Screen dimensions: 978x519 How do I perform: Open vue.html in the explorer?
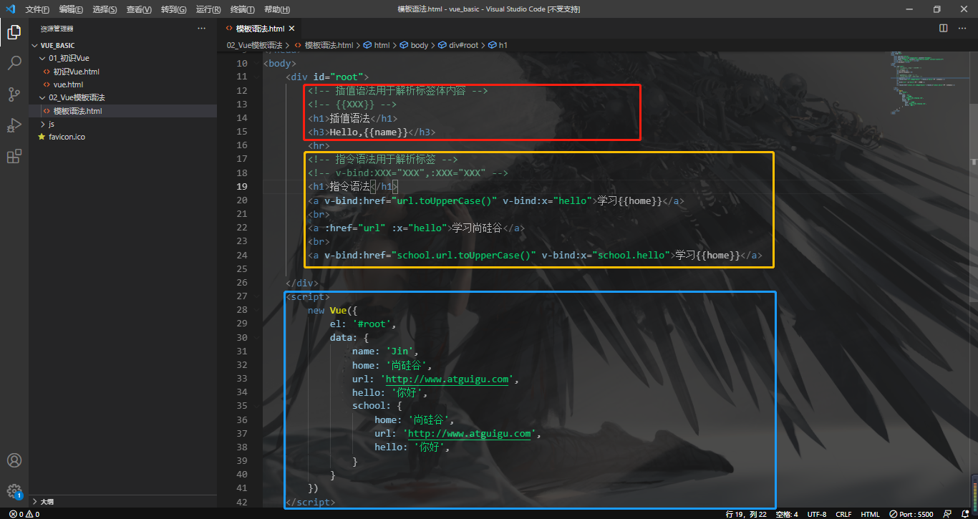tap(68, 84)
